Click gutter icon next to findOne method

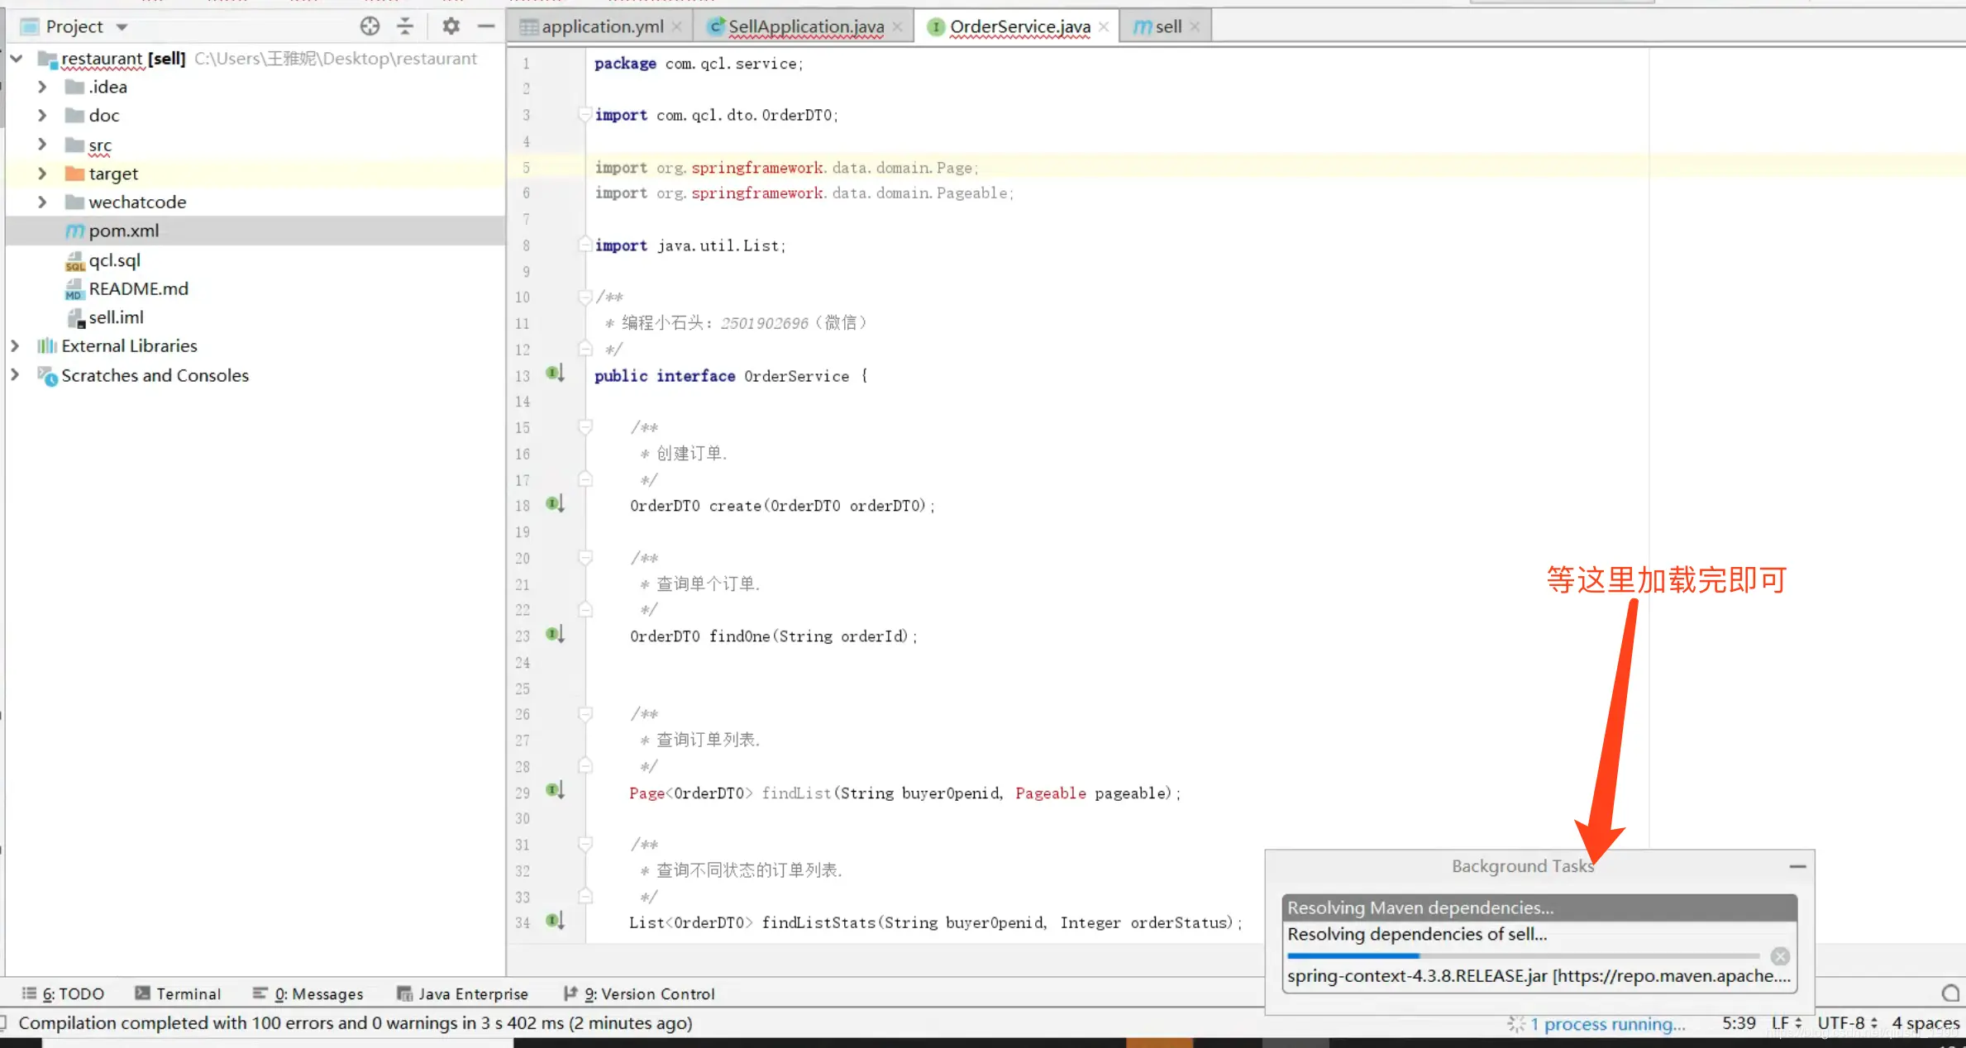(555, 635)
